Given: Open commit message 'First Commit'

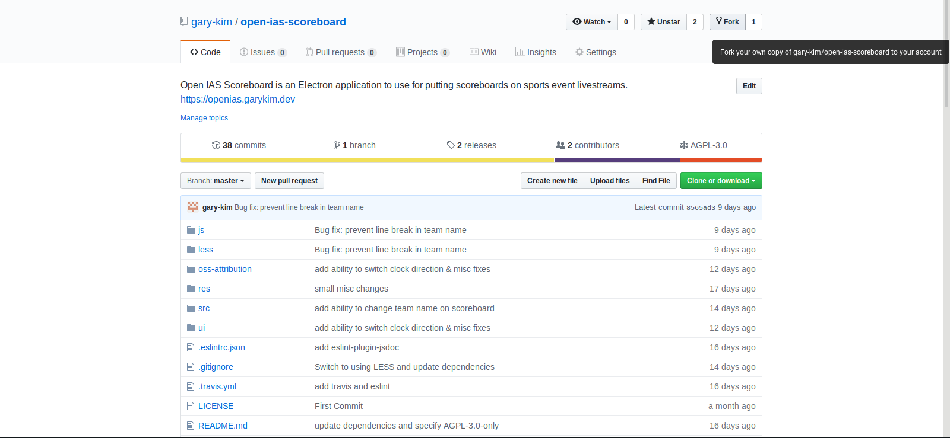Looking at the screenshot, I should (338, 406).
